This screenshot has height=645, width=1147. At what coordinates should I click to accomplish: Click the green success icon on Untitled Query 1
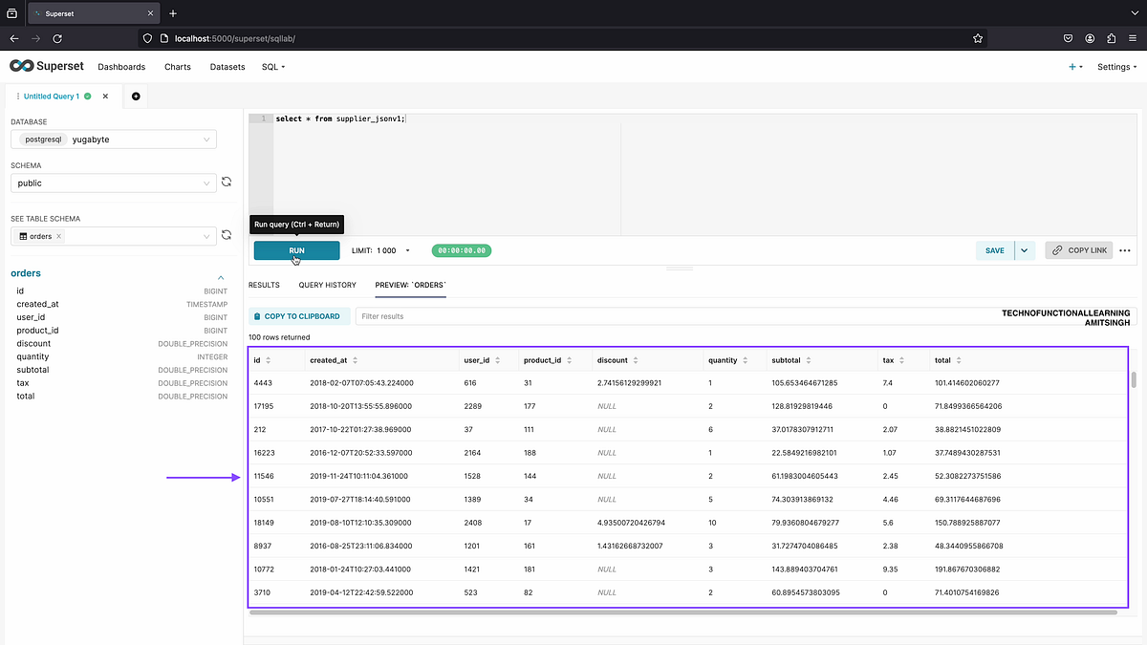point(86,96)
